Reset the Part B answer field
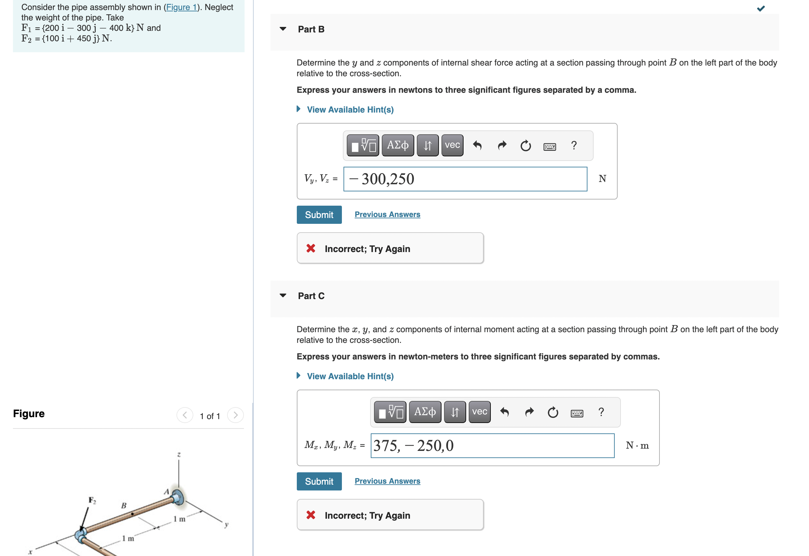This screenshot has width=809, height=556. [525, 145]
